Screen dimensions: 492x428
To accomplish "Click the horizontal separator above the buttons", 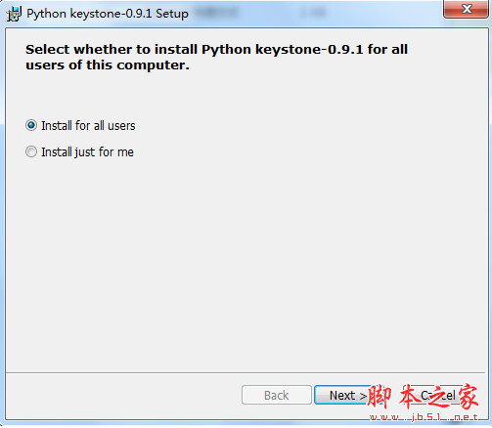I will (246, 372).
